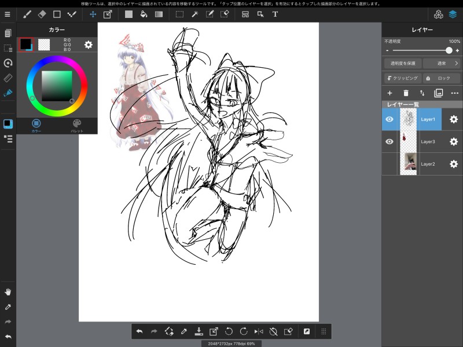463x347 pixels.
Task: Switch to the カラー tab
Action: click(36, 126)
